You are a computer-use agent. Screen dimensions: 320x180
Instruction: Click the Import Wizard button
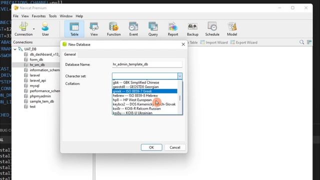point(214,42)
